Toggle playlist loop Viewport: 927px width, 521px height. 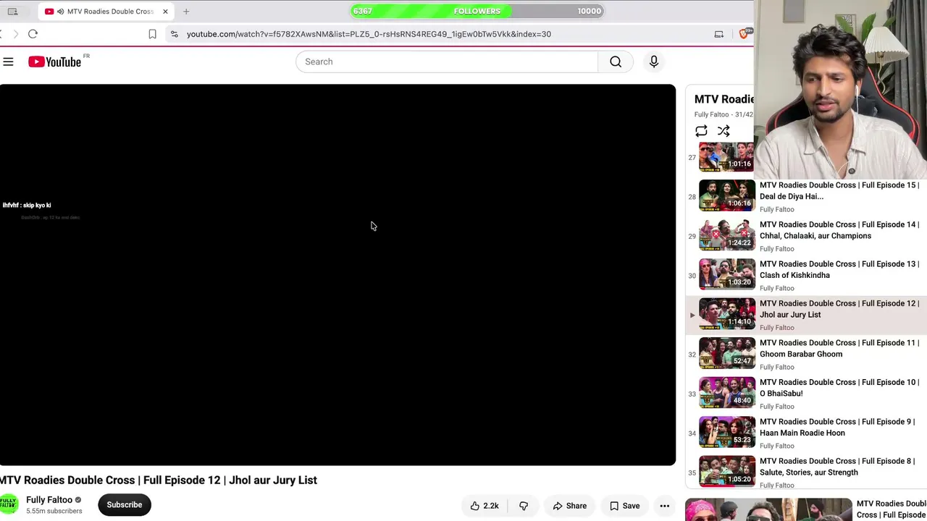click(x=701, y=131)
